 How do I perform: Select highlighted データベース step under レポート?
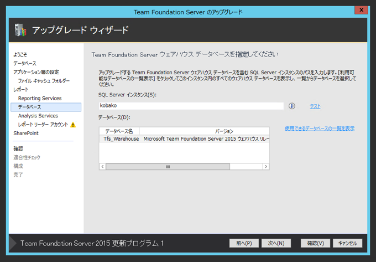tap(46, 107)
